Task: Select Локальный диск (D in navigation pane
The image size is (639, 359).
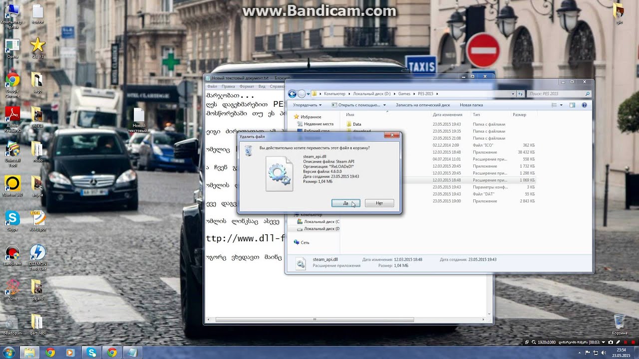Action: [319, 228]
